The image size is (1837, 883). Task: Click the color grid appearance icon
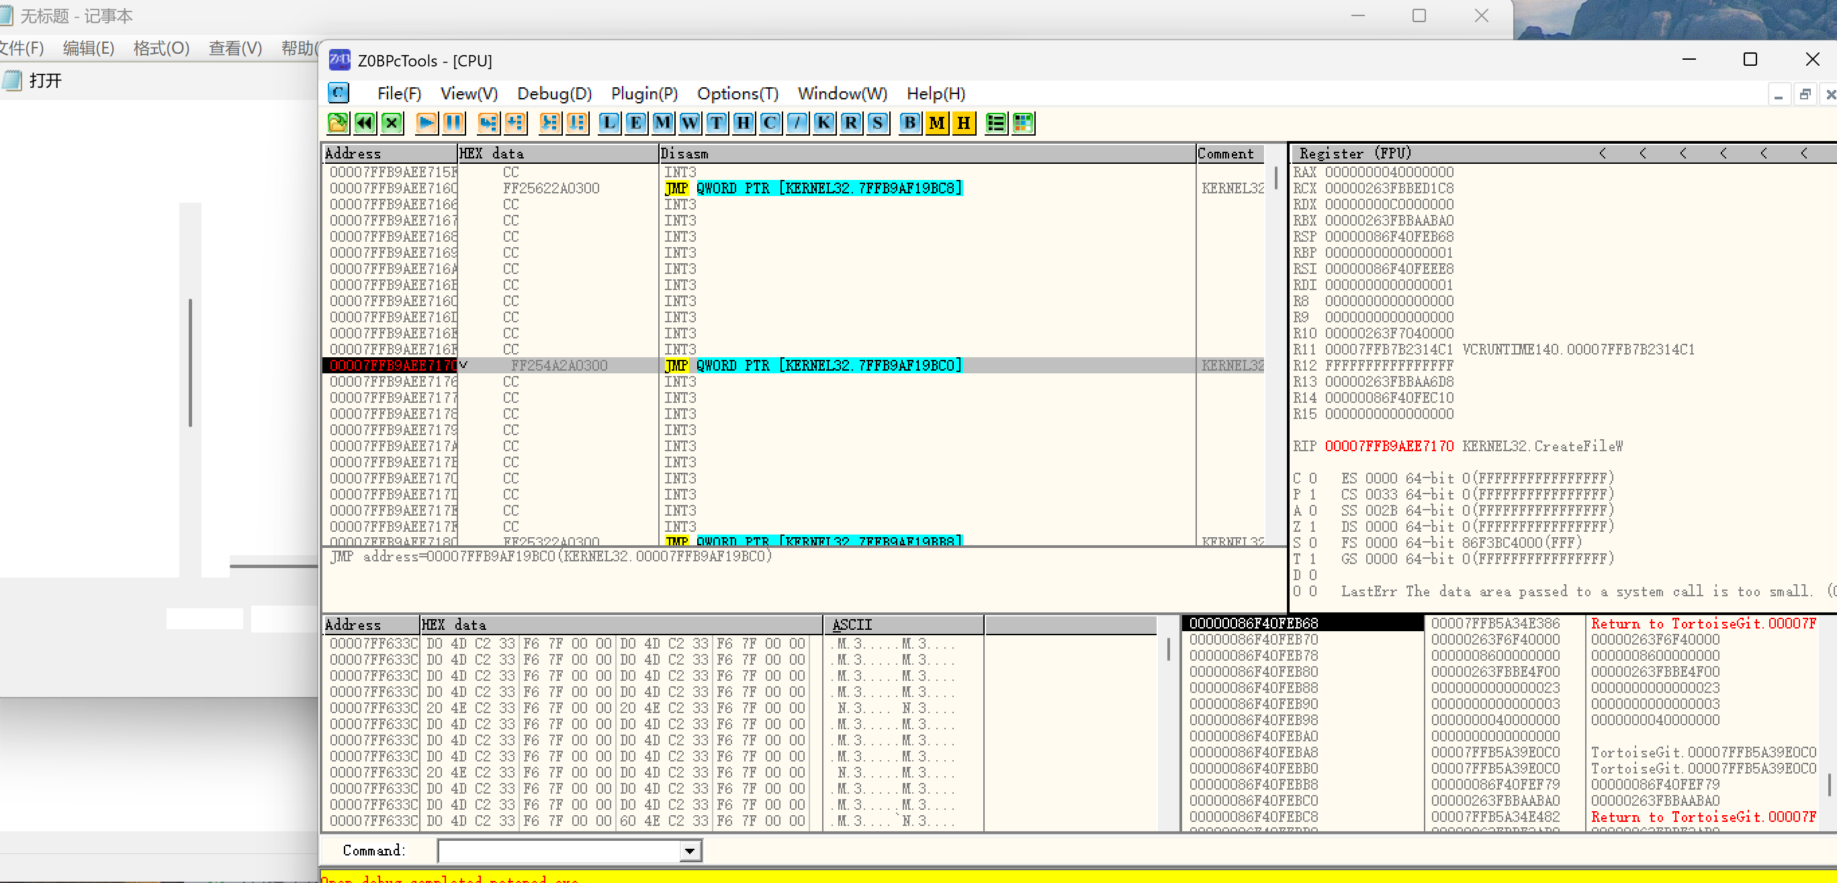[1024, 124]
